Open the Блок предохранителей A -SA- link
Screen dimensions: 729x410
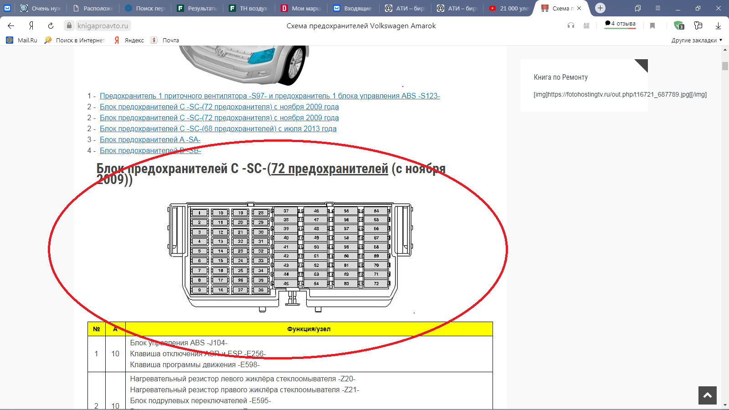pyautogui.click(x=150, y=140)
